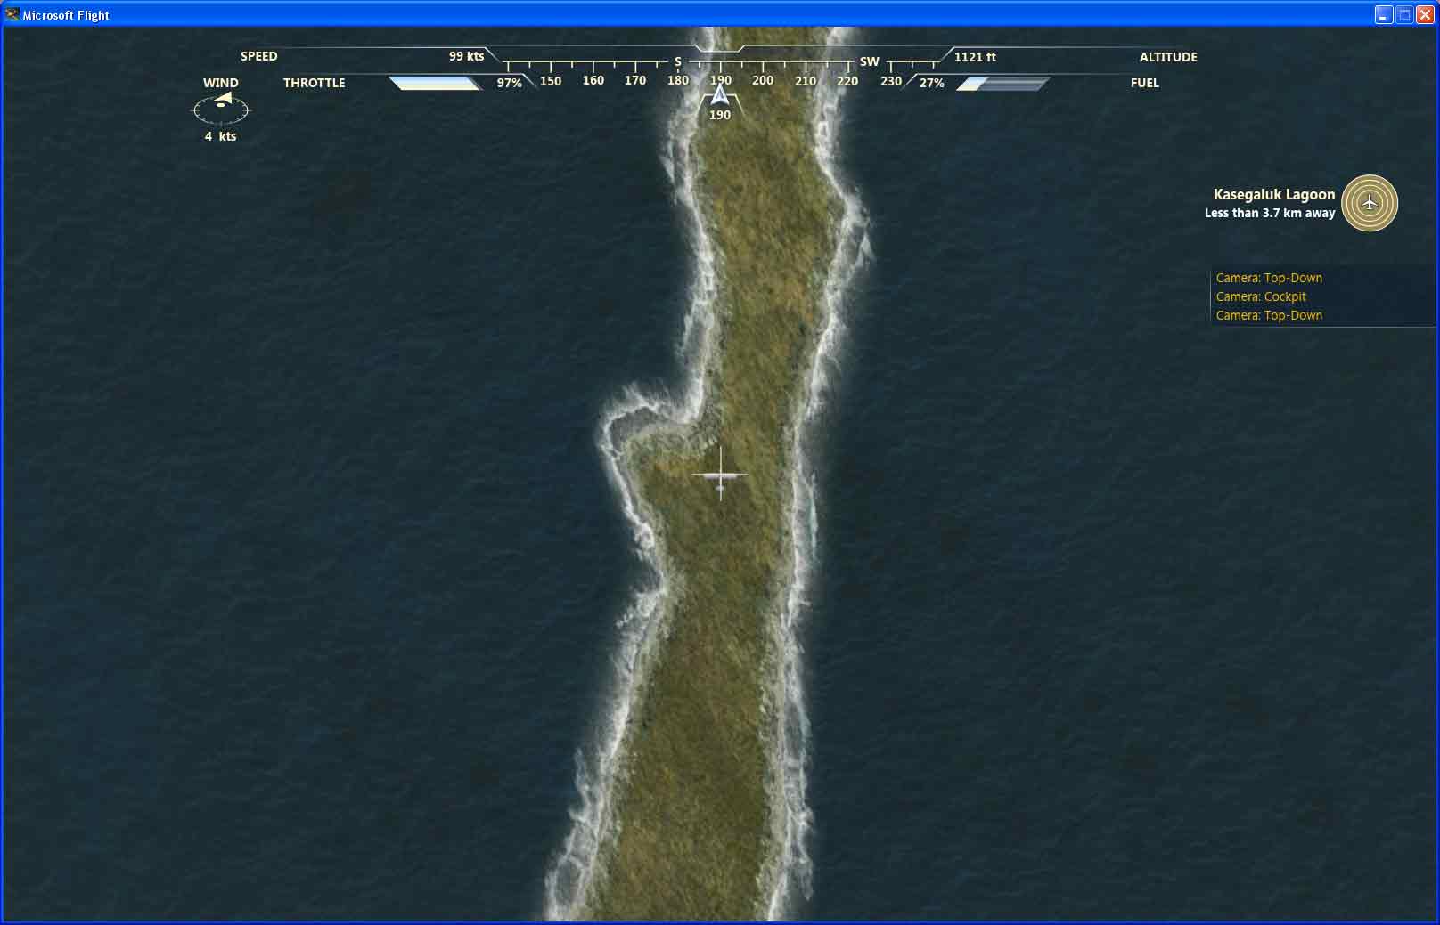Click the 27% fuel value
The width and height of the screenshot is (1440, 925).
tap(931, 83)
